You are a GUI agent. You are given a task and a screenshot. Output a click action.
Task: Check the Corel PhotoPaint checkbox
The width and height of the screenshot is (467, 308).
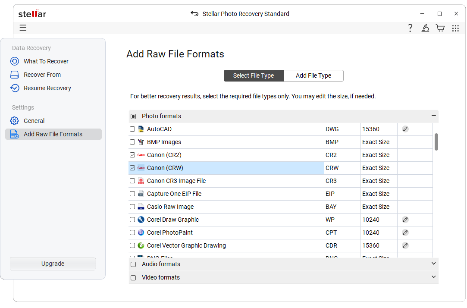coord(132,233)
